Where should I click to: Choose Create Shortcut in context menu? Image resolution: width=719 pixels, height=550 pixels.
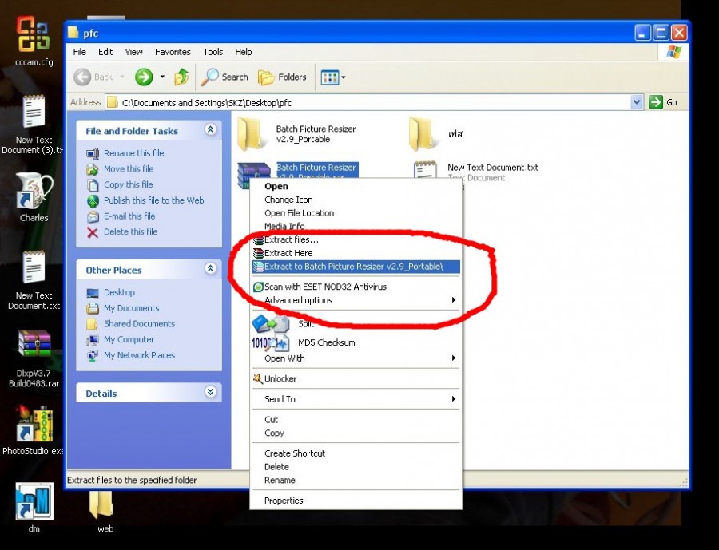coord(356,453)
